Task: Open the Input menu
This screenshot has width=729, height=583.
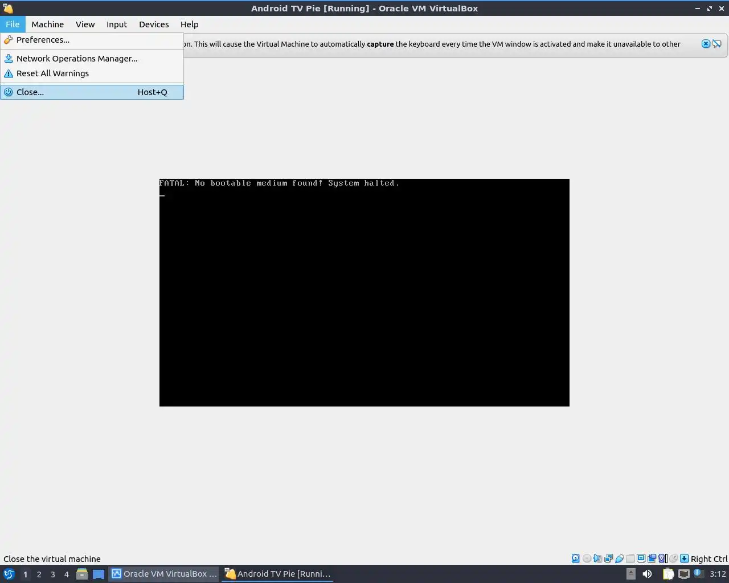Action: point(117,24)
